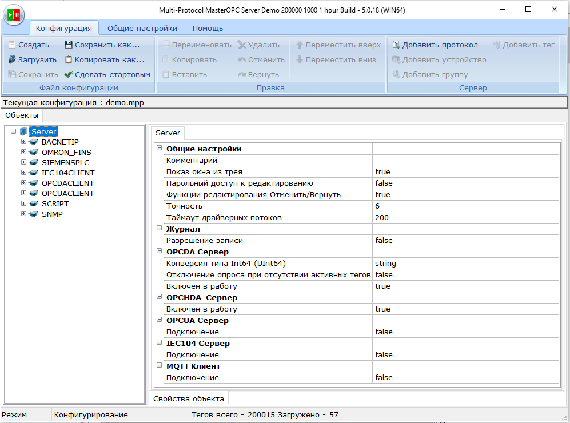Click the SNMP protocol icon
The width and height of the screenshot is (570, 423).
33,214
